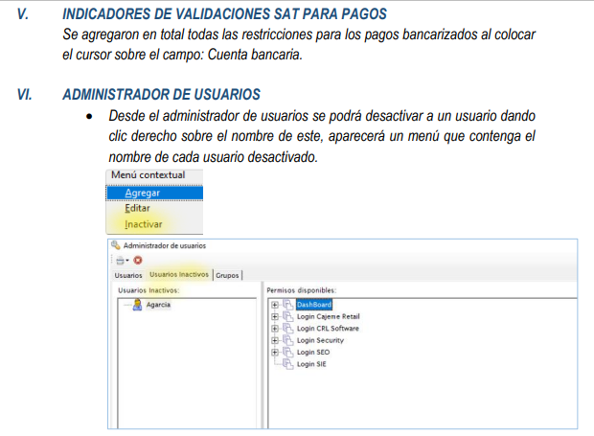Viewport: 594px width, 436px height.
Task: Choose Agregar in the context menu
Action: [x=155, y=193]
